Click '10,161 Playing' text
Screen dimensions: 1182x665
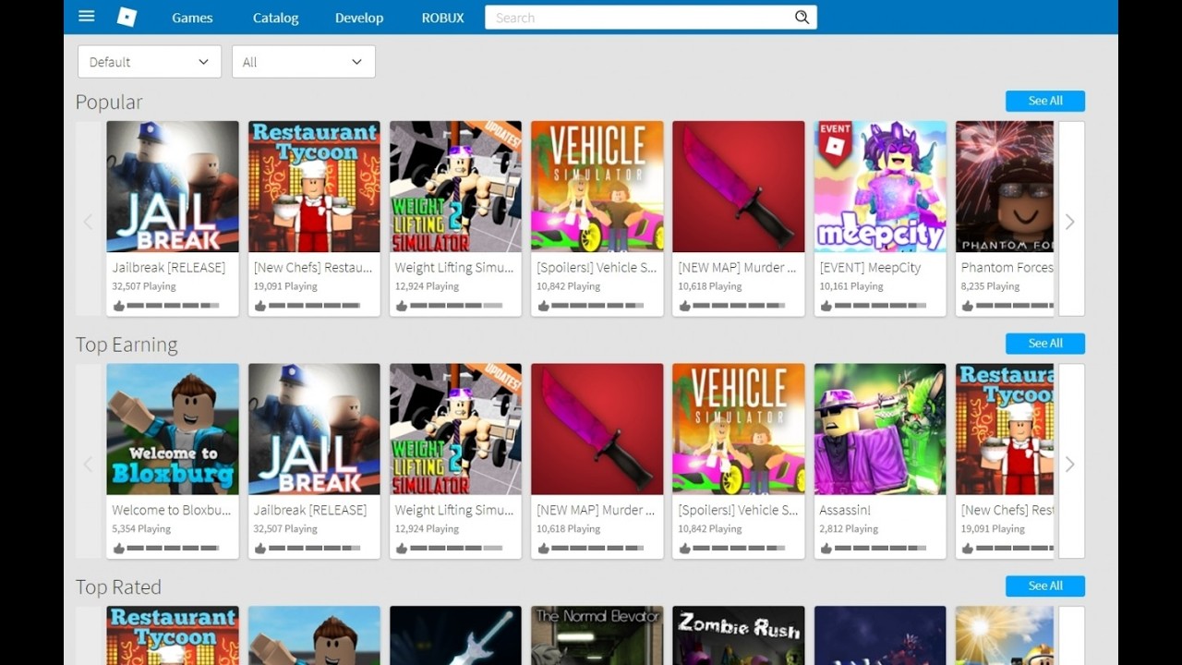coord(851,286)
